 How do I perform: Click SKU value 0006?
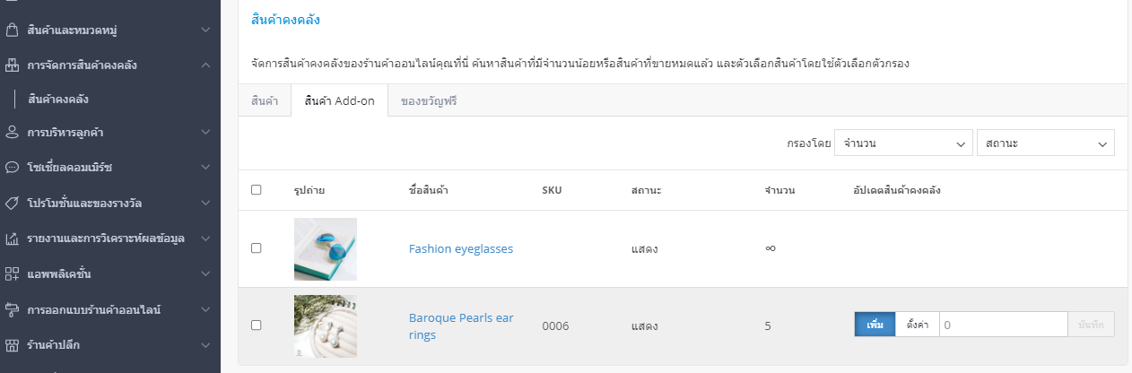(x=555, y=325)
